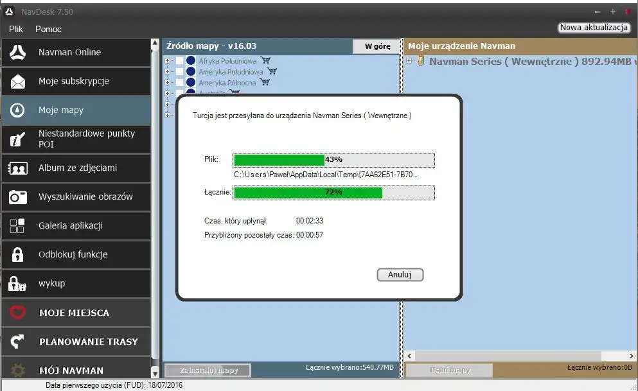This screenshot has width=638, height=391.
Task: Click the Odblokuj funkcje padlock icon
Action: pyautogui.click(x=18, y=255)
